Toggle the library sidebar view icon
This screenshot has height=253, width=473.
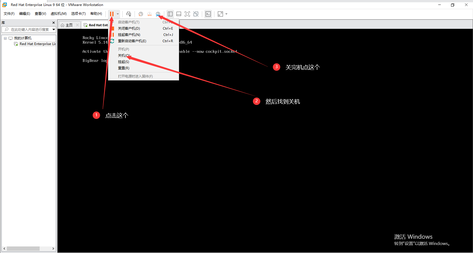click(x=170, y=14)
